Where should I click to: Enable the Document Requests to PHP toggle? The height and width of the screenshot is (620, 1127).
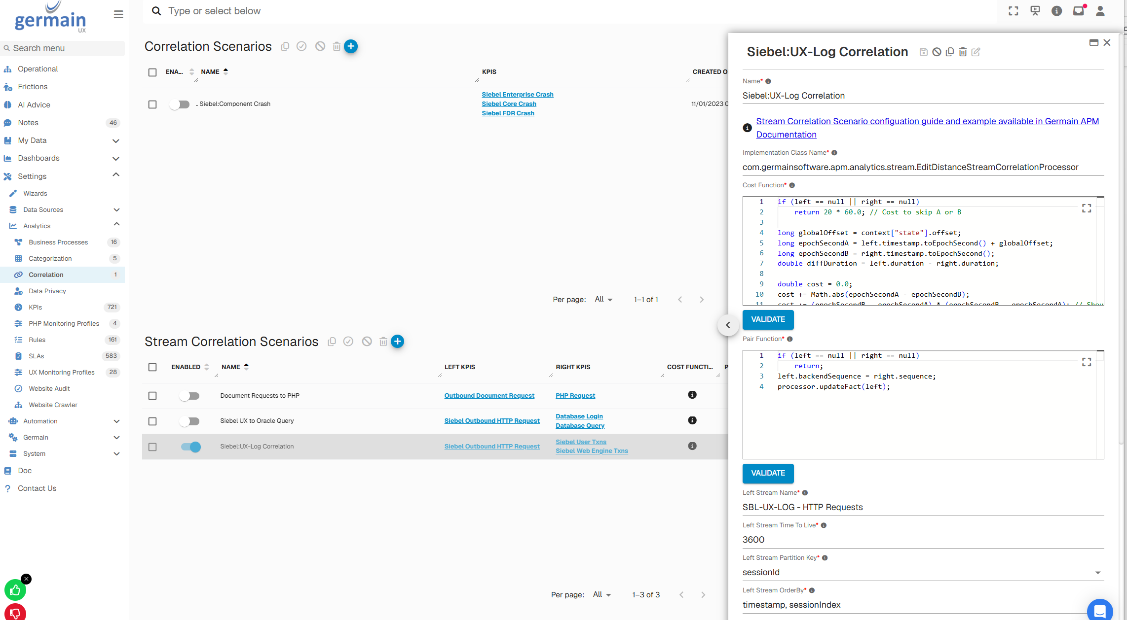click(189, 396)
